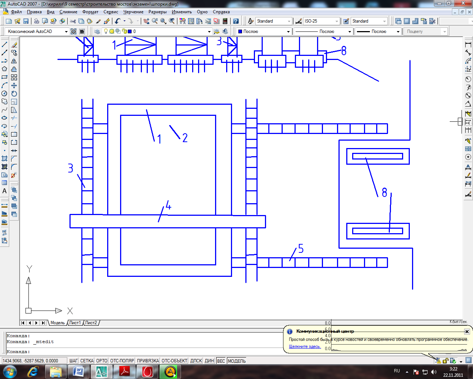
Task: Select the Multiline Text tool
Action: [4, 191]
